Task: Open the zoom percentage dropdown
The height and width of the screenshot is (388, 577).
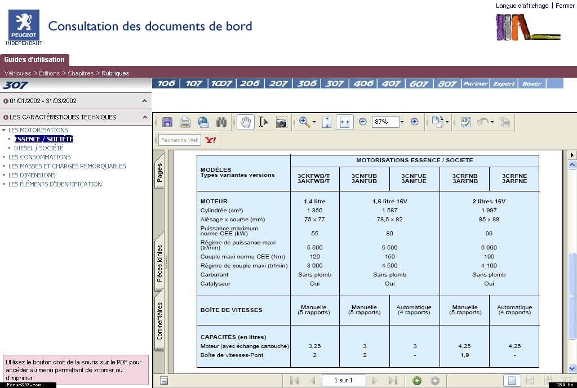Action: coord(402,122)
